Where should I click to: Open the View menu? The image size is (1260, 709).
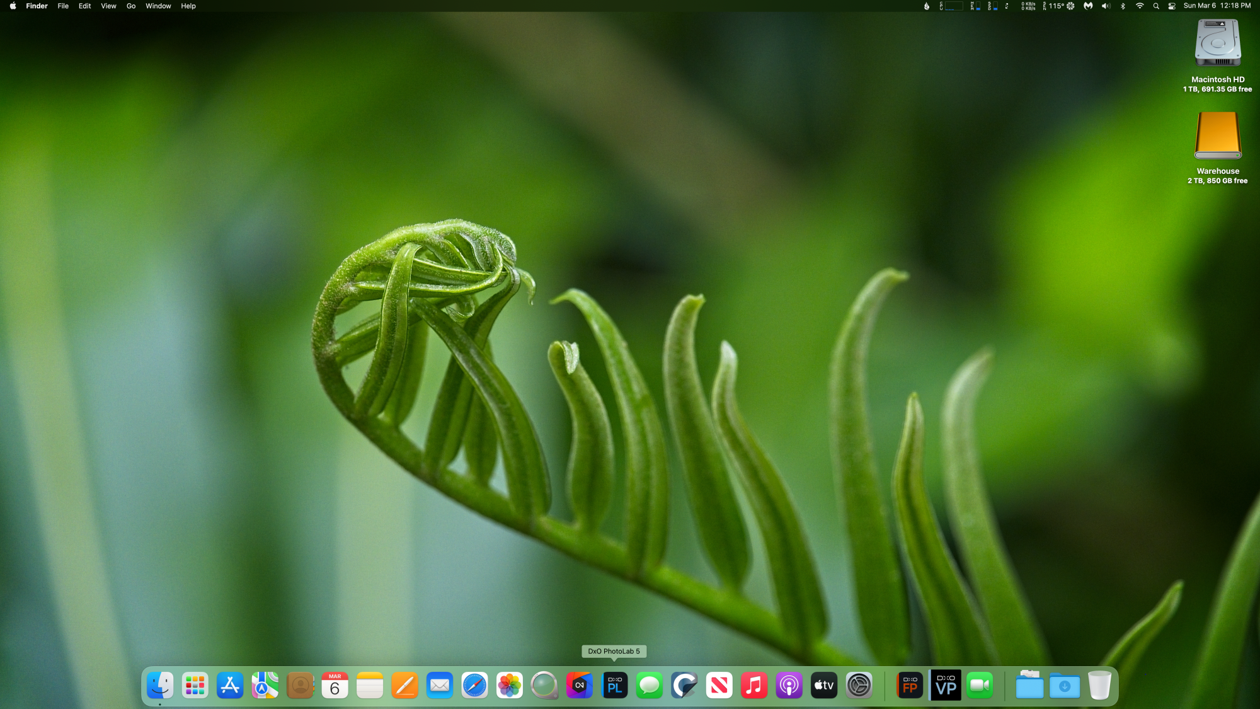click(x=108, y=6)
